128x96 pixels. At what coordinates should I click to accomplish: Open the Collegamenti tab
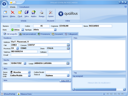tap(71, 34)
